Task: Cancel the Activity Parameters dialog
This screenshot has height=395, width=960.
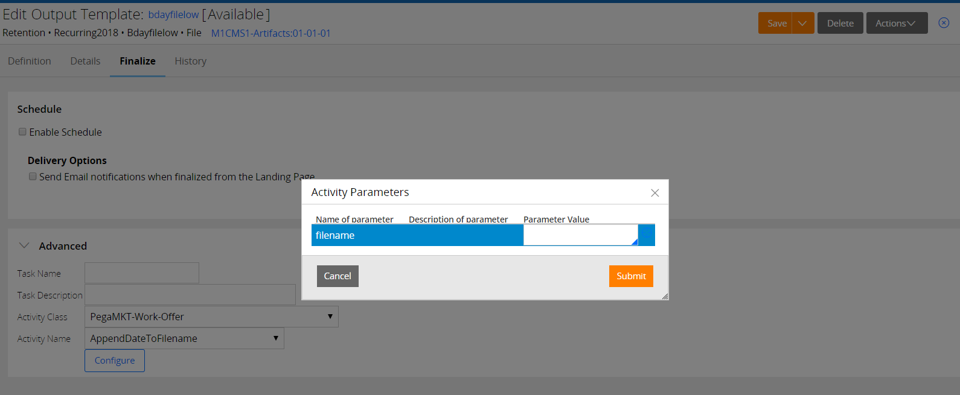Action: 338,276
